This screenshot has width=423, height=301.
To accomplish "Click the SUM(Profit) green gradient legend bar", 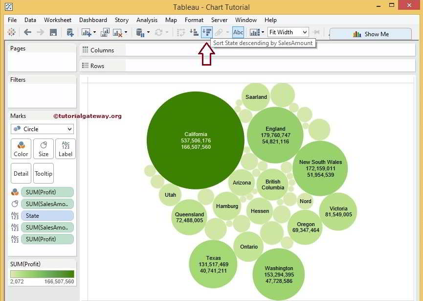I will coord(42,274).
